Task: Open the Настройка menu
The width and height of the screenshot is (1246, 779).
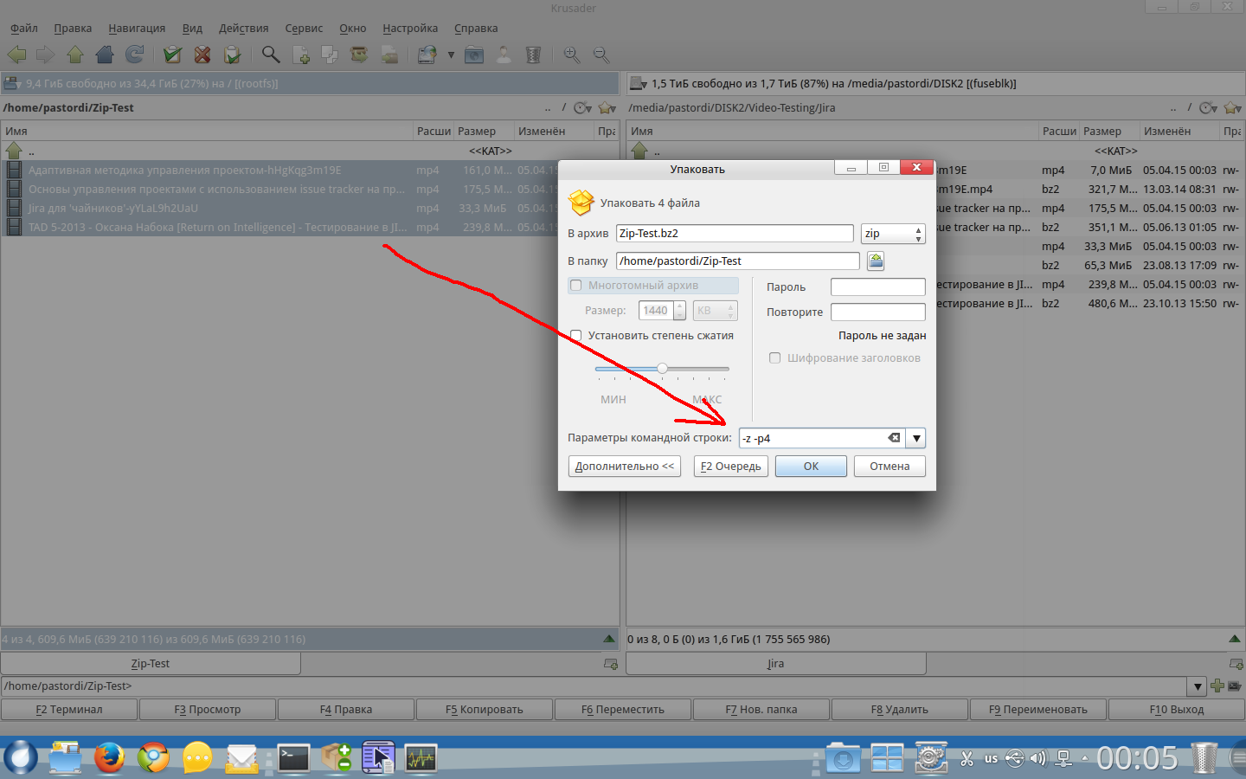Action: [x=410, y=29]
